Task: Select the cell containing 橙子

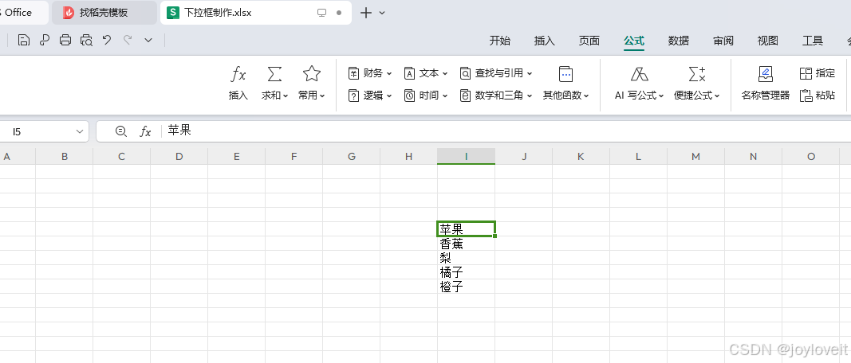Action: [467, 287]
